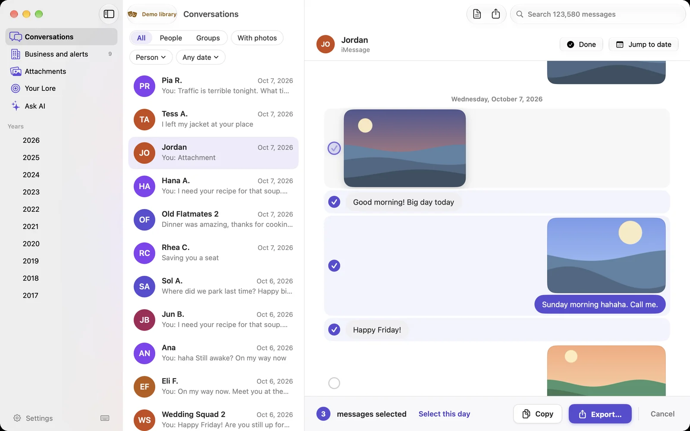
Task: Open Your Lore target icon
Action: 16,88
